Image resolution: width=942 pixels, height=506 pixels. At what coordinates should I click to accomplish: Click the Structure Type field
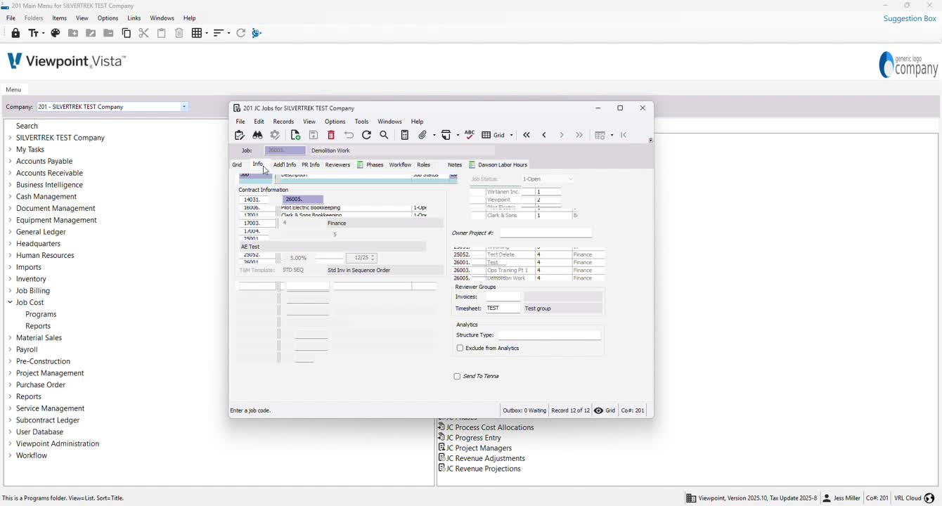pos(550,335)
